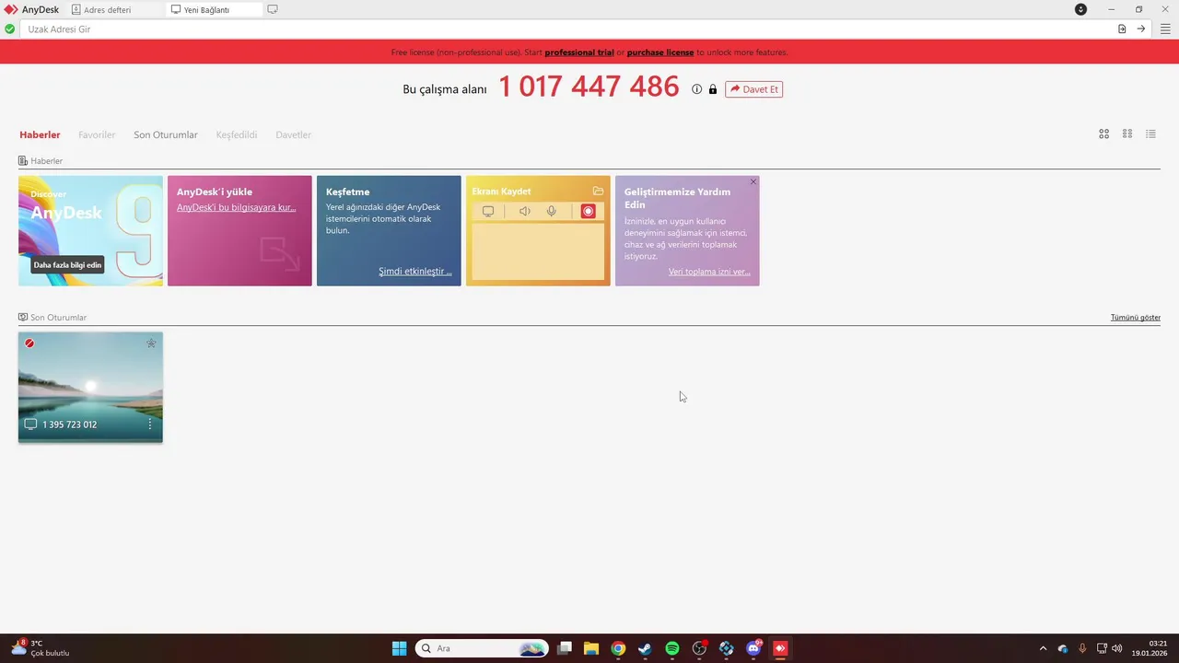Close the Geliştirmemize Yardım Edin card

pos(753,181)
